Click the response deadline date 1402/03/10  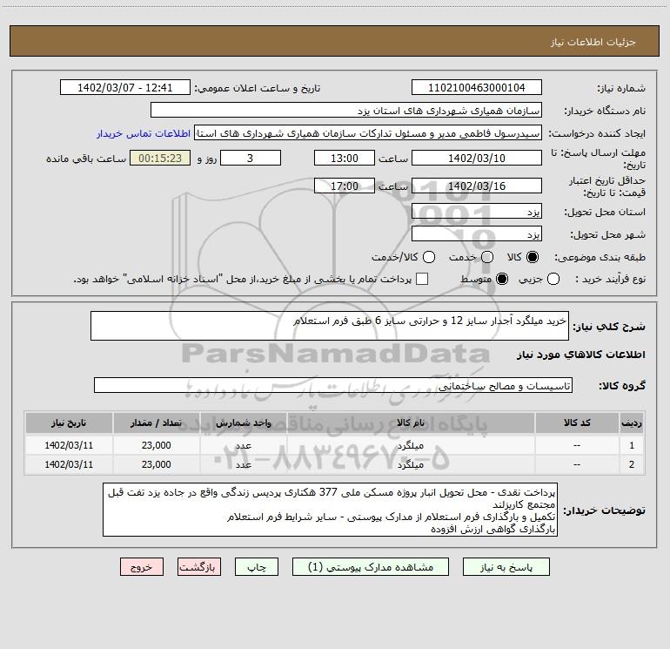click(x=477, y=158)
